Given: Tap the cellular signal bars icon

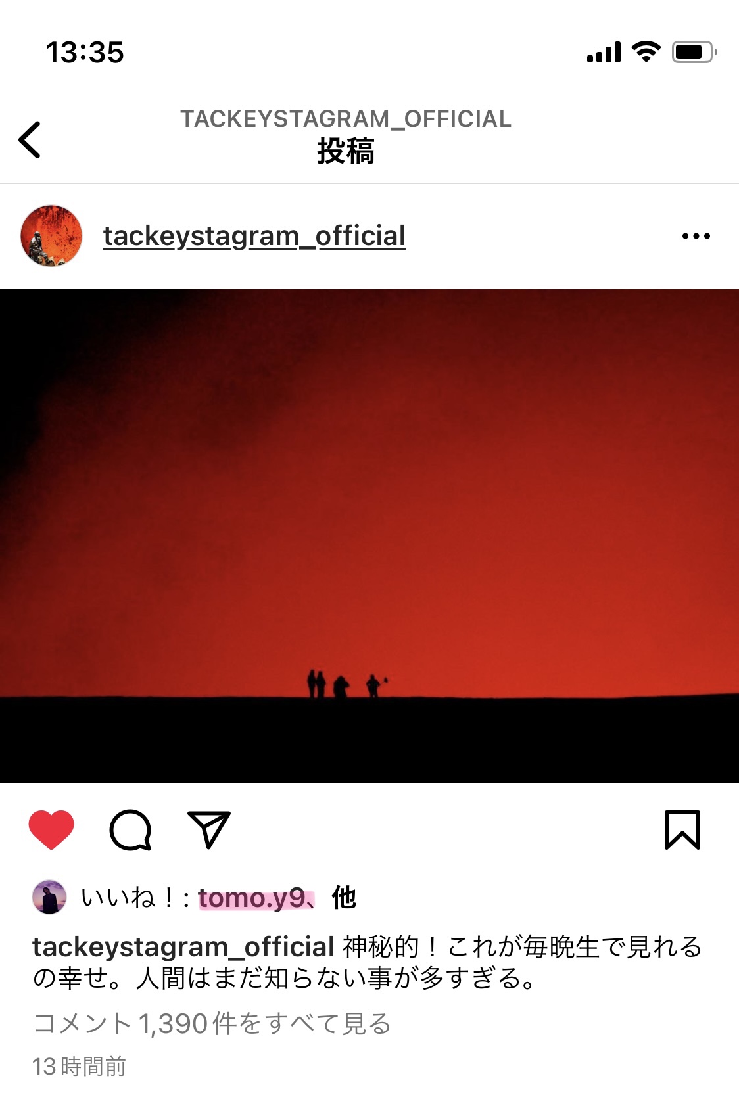Looking at the screenshot, I should coord(604,53).
